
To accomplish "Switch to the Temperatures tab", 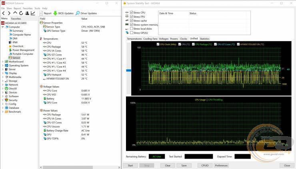I will [134, 39].
